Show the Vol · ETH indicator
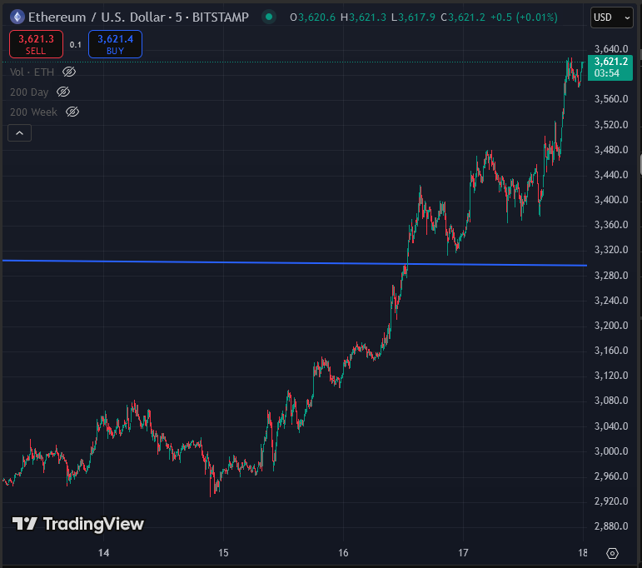The height and width of the screenshot is (568, 642). tap(69, 72)
